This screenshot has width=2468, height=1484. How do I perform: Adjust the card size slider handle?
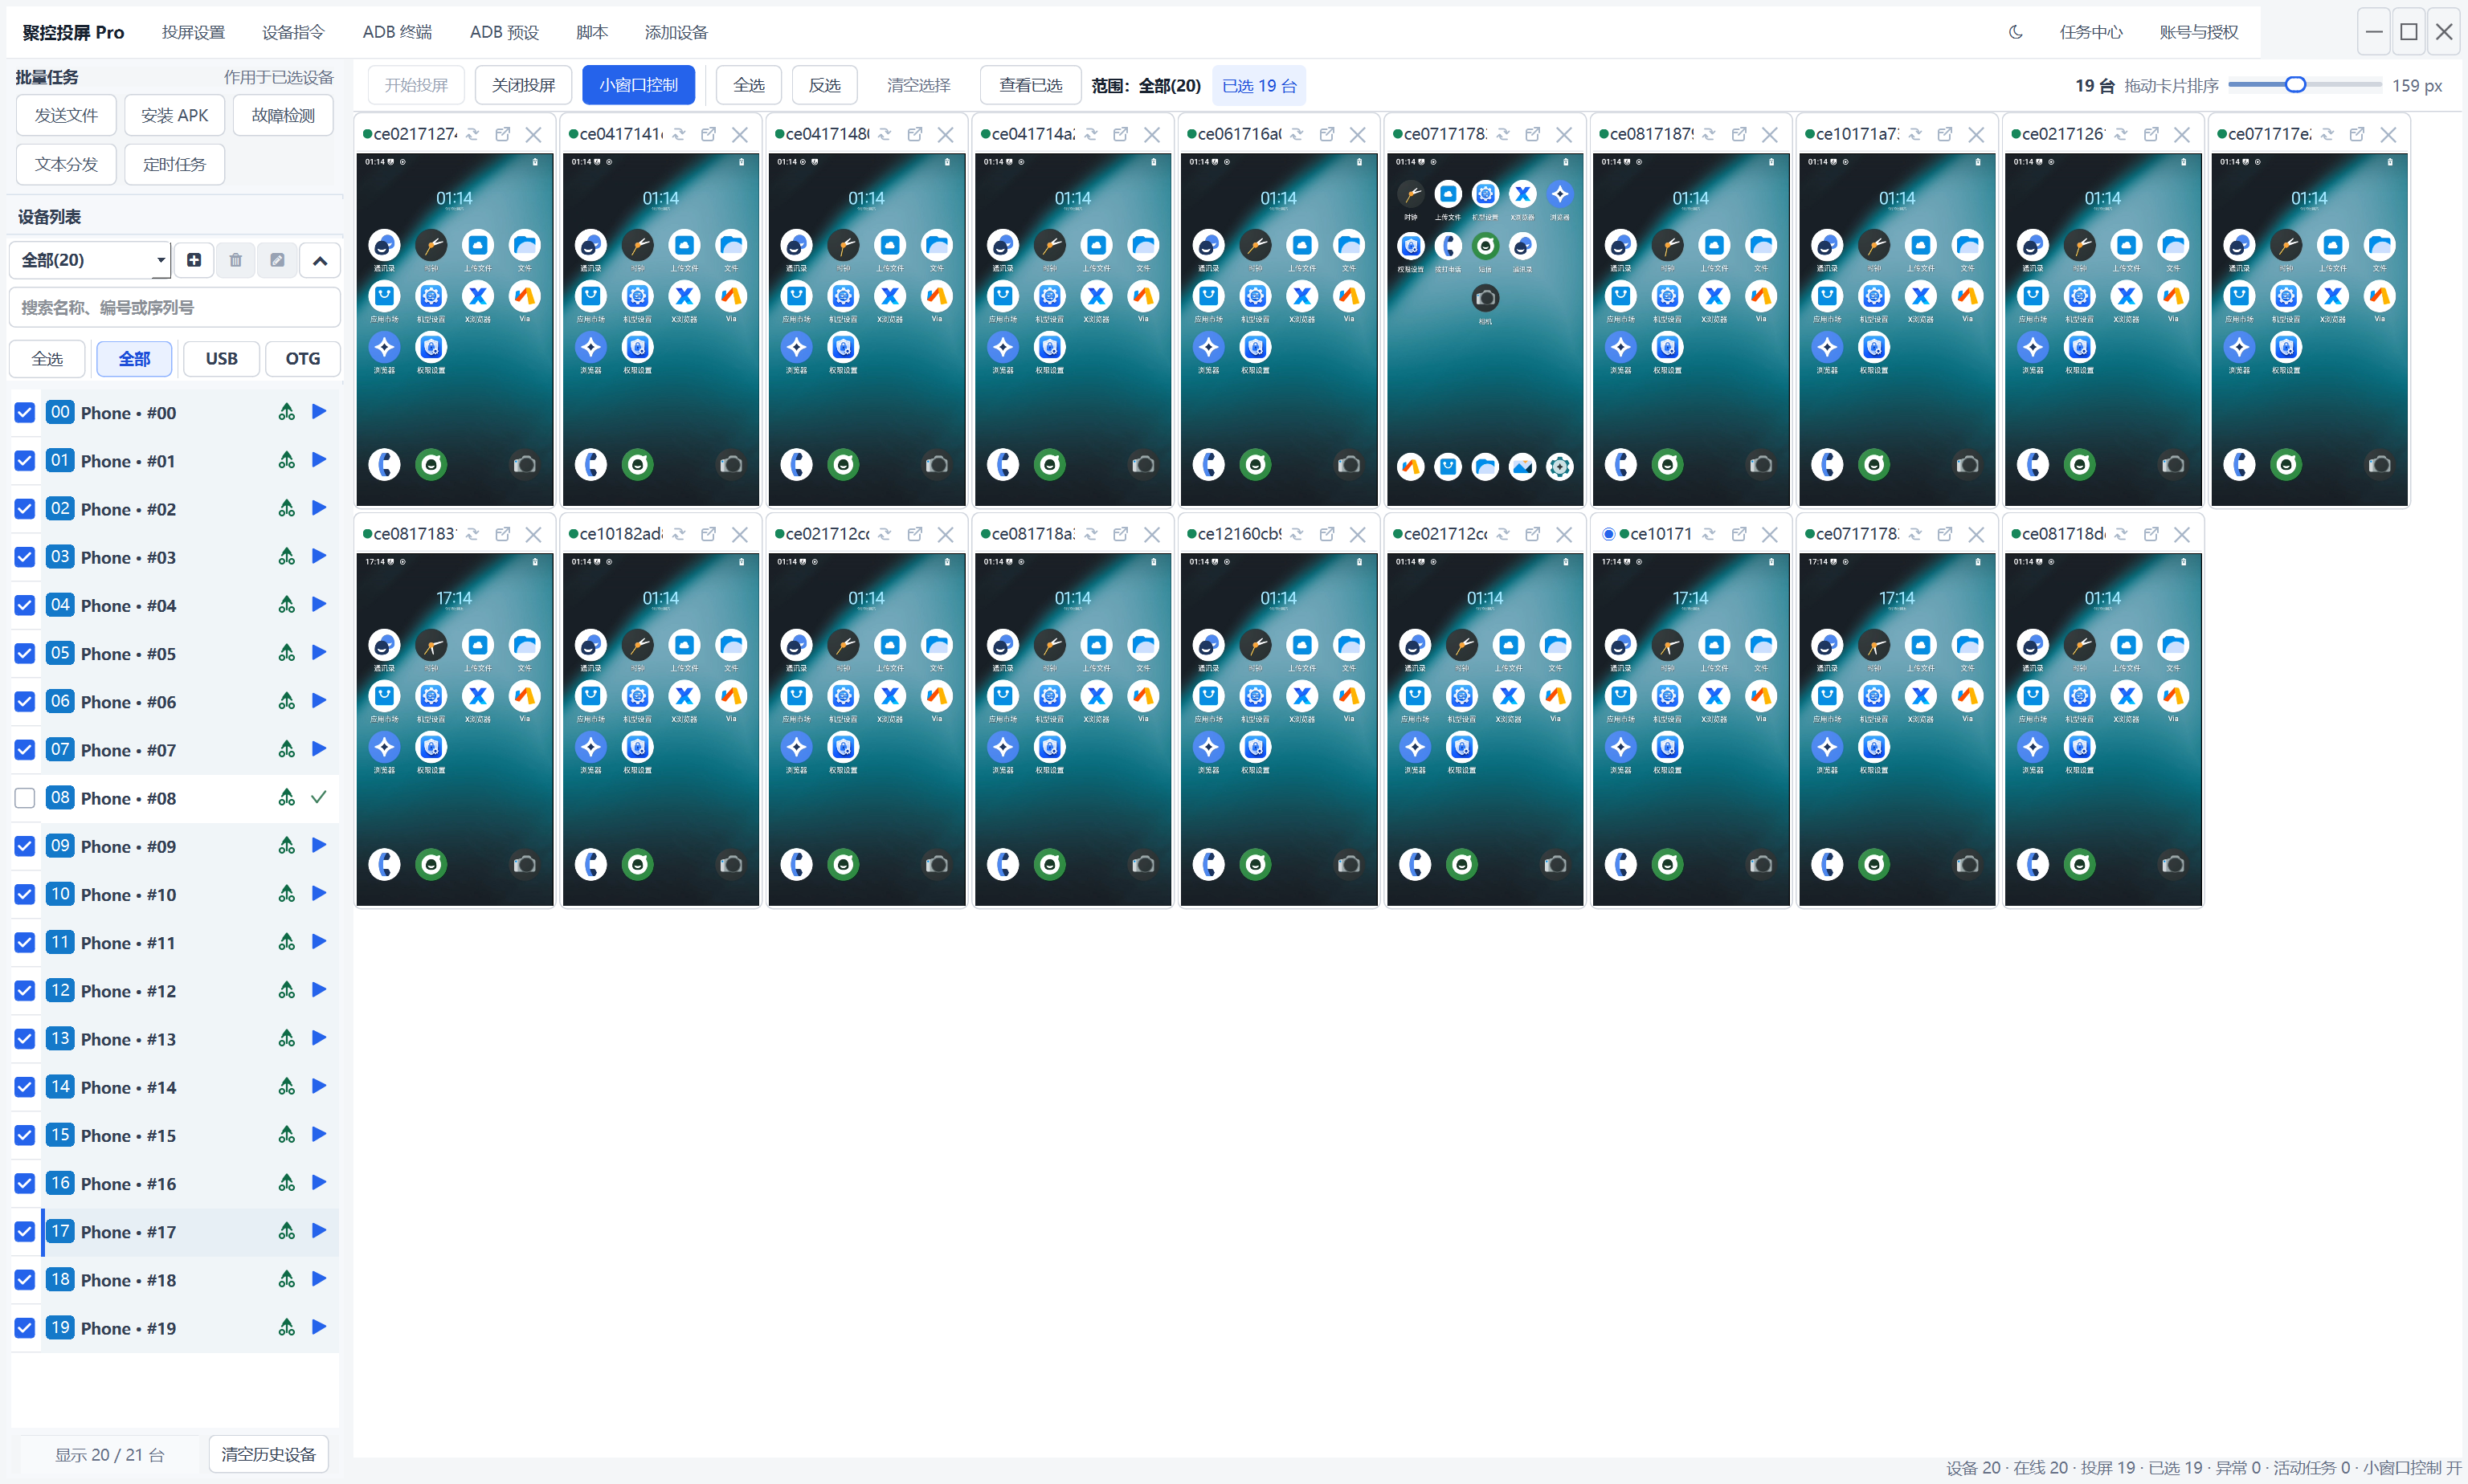[2296, 85]
